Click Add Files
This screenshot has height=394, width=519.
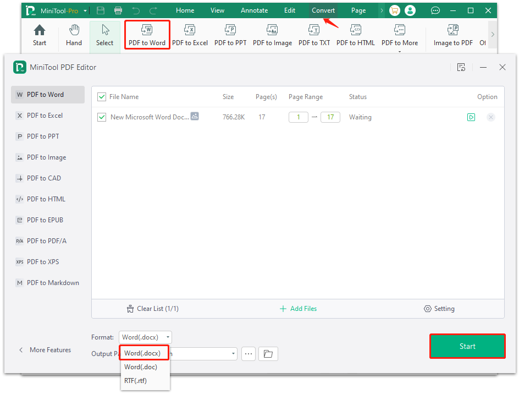tap(298, 309)
